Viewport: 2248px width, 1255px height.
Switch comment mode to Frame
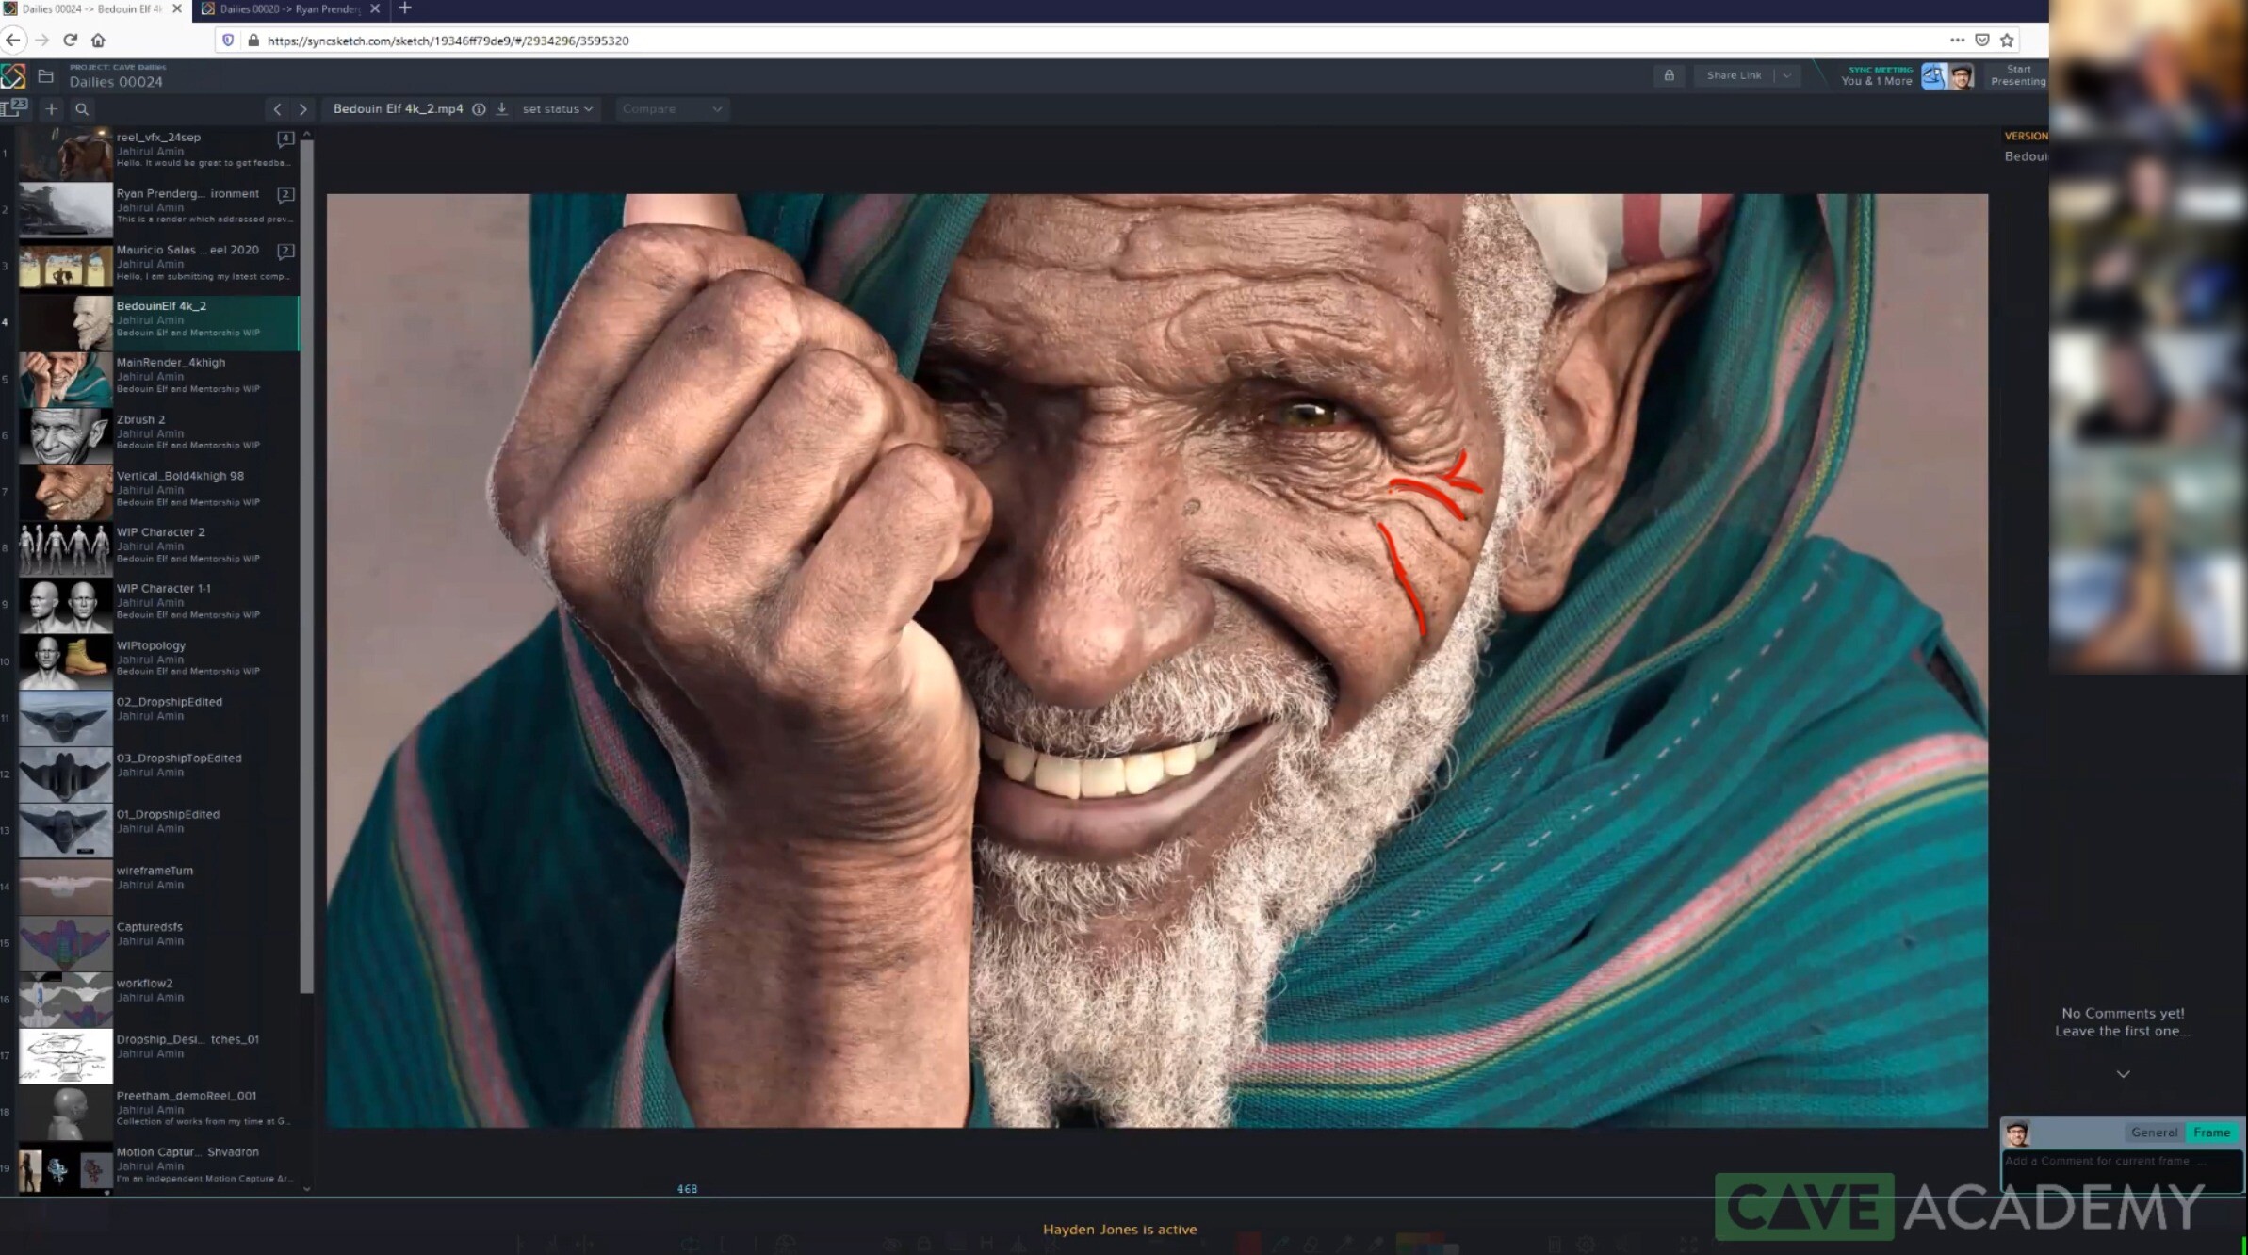click(2210, 1133)
